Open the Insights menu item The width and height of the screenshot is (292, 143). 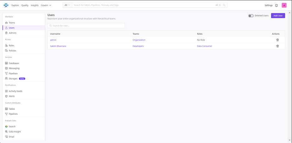click(35, 5)
